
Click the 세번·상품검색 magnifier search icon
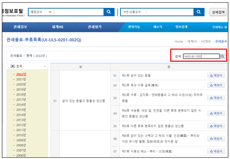[x=199, y=12]
